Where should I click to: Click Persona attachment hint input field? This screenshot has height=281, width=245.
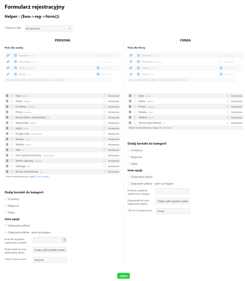[x=50, y=250]
